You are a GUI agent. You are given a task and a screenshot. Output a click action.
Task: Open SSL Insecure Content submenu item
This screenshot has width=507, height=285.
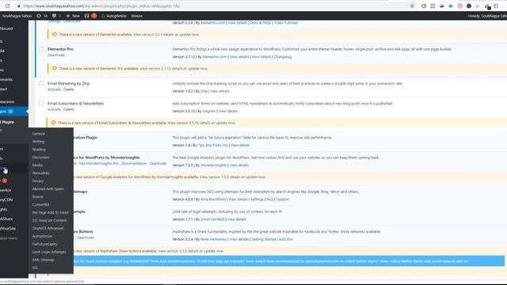tap(49, 220)
